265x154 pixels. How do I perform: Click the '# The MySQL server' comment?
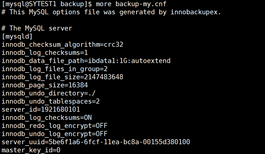[37, 28]
